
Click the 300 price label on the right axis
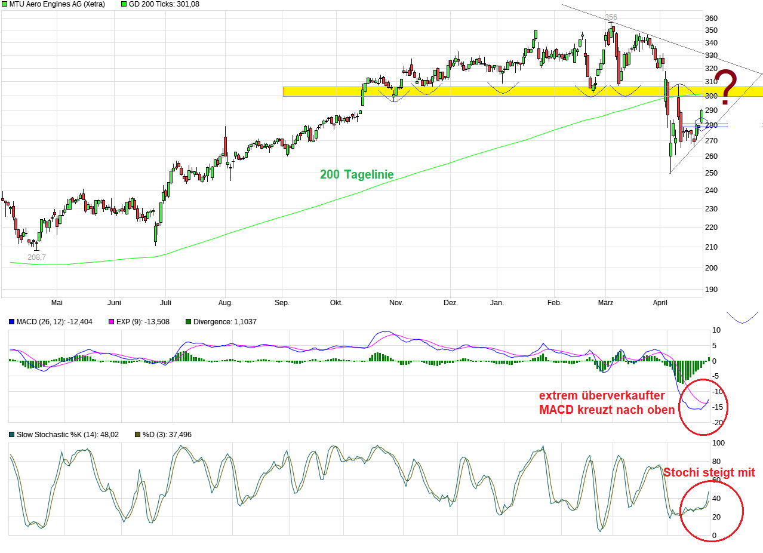point(711,96)
